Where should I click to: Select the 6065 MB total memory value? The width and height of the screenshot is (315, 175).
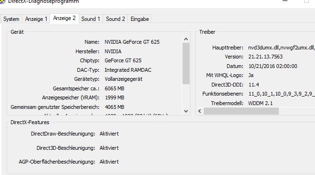pos(115,88)
